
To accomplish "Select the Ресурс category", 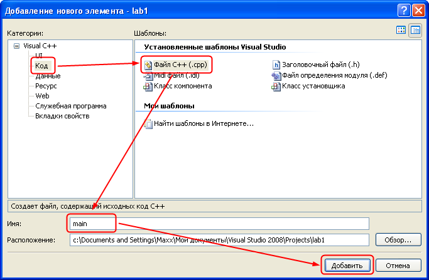I will 46,86.
